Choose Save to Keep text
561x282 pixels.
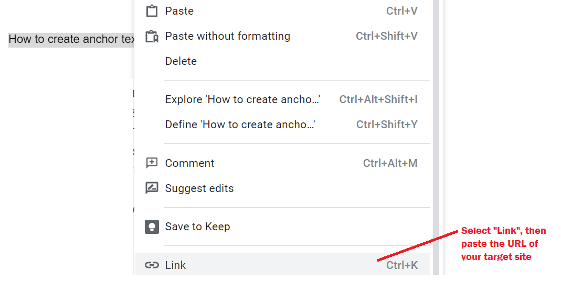pyautogui.click(x=197, y=227)
